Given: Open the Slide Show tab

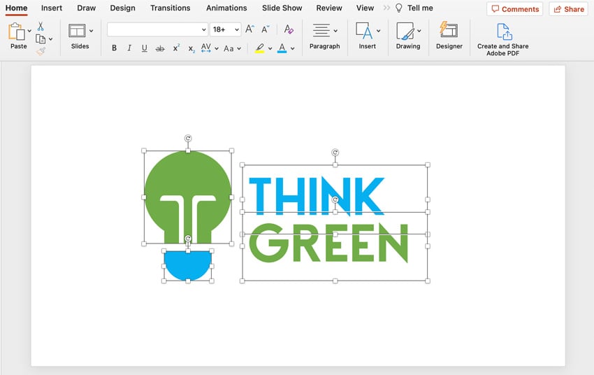Looking at the screenshot, I should coord(282,8).
